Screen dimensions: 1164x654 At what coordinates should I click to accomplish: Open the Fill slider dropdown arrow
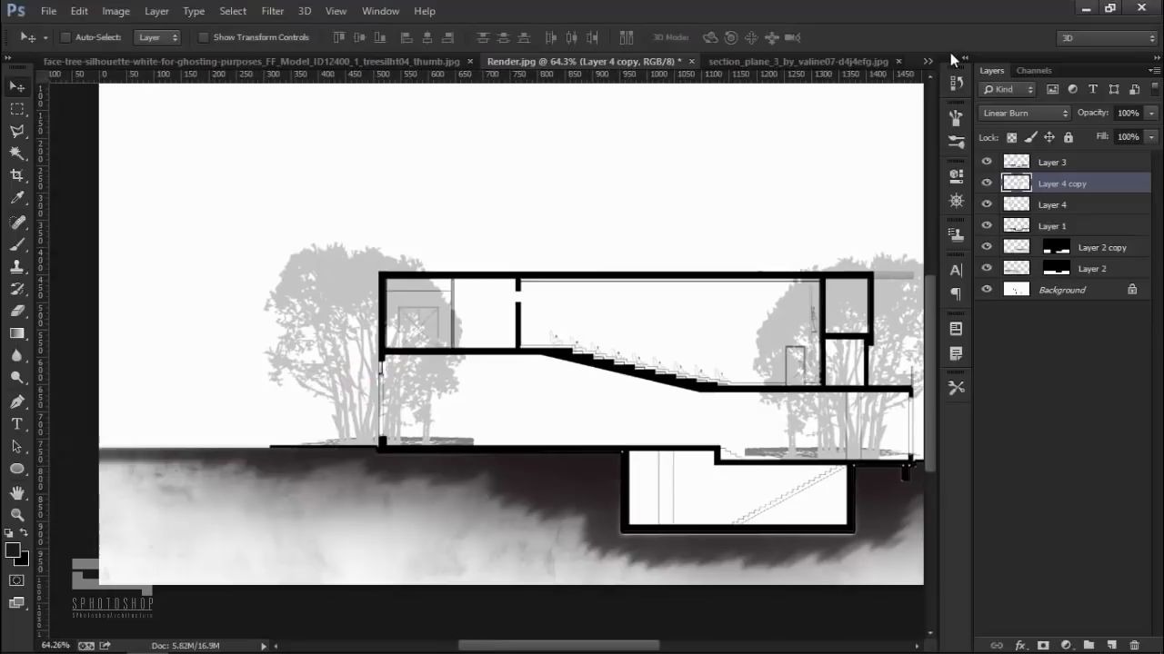pos(1151,136)
